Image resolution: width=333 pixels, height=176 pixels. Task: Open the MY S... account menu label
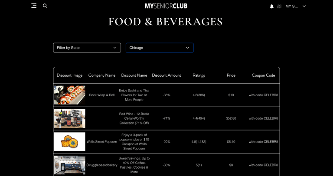click(x=291, y=7)
